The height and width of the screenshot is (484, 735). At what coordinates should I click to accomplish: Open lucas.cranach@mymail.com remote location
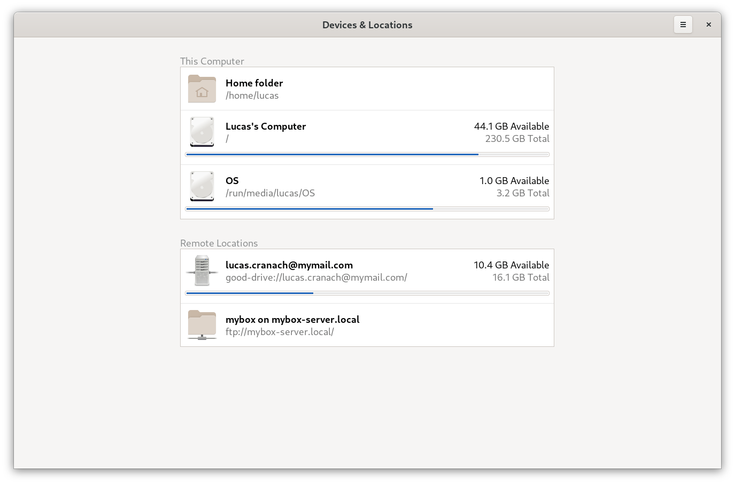289,265
